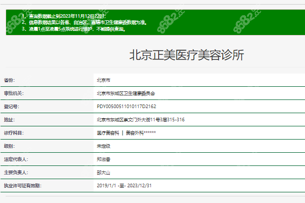Click the 诊疗科目 label

point(14,133)
